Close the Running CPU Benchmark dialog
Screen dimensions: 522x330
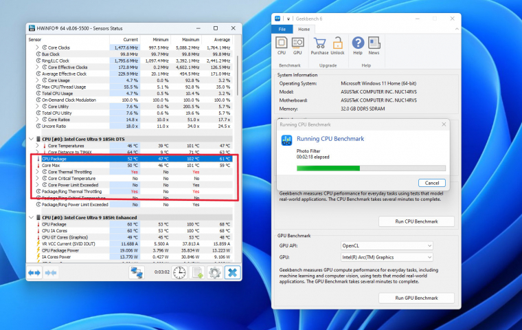[x=444, y=124]
